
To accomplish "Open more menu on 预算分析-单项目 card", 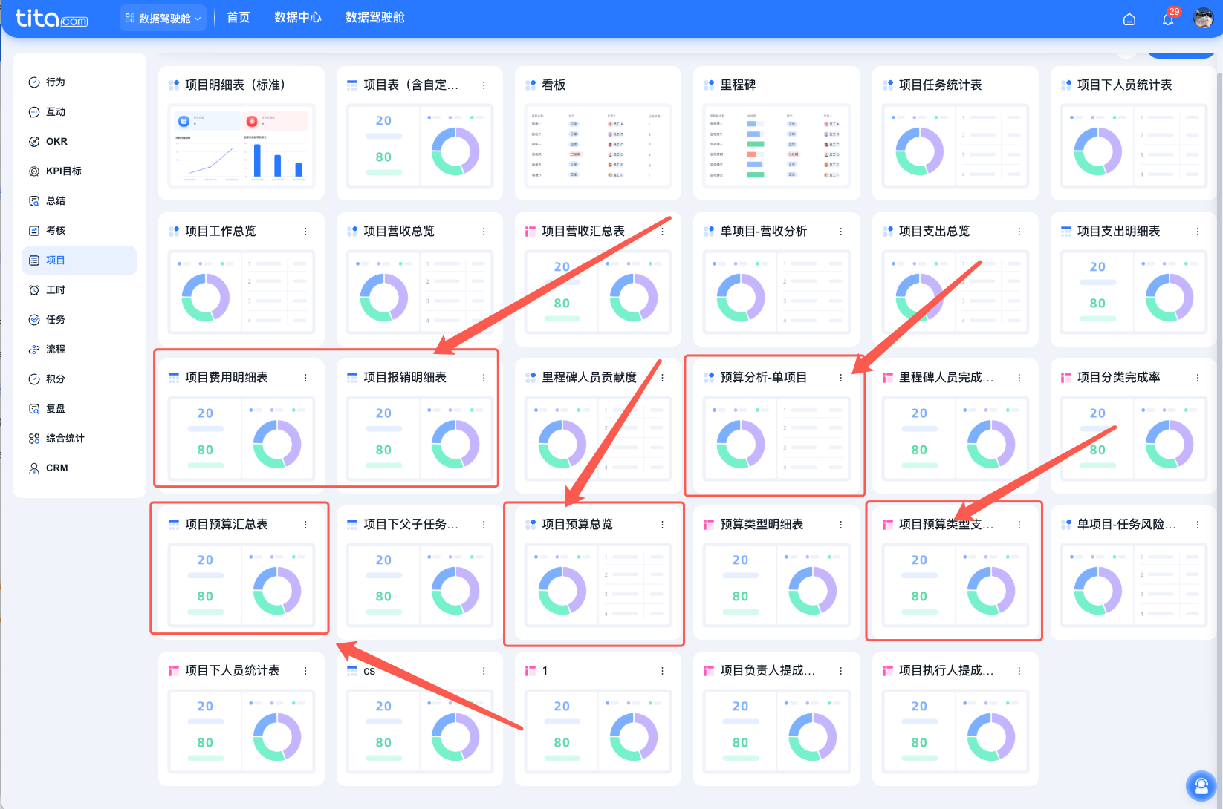I will 841,378.
